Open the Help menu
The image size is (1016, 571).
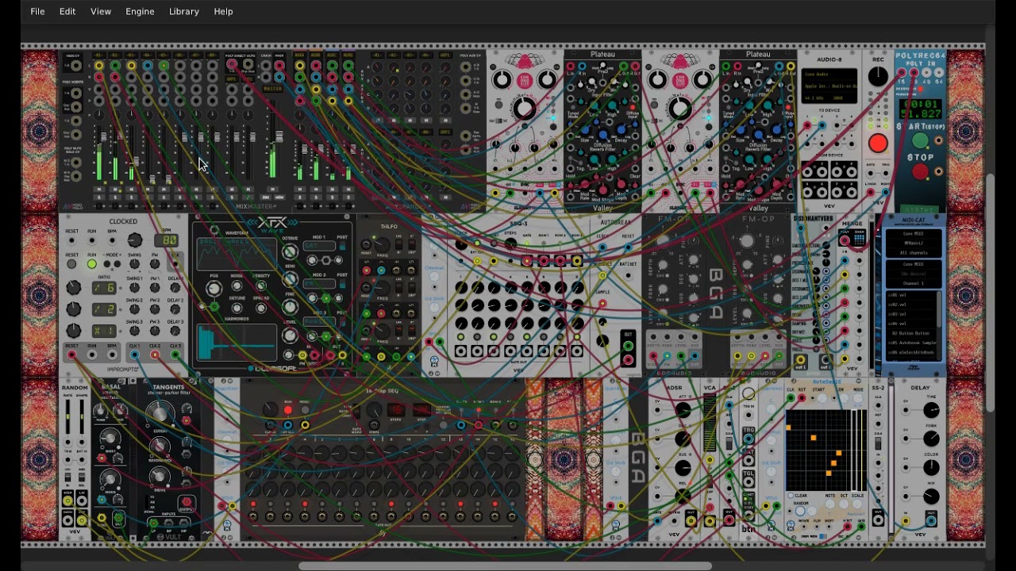pos(224,11)
